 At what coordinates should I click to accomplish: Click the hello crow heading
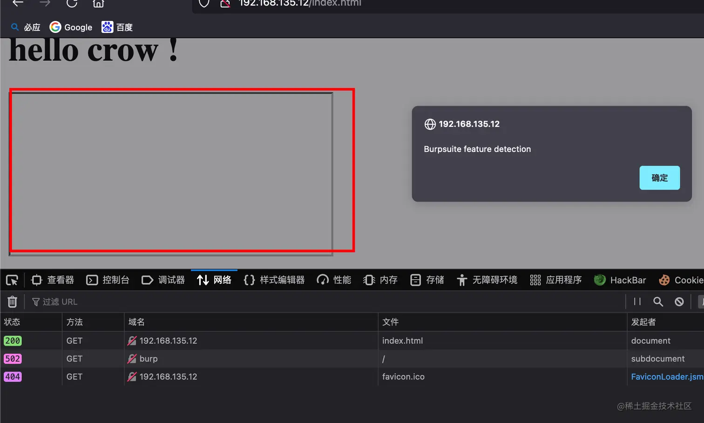pyautogui.click(x=93, y=50)
